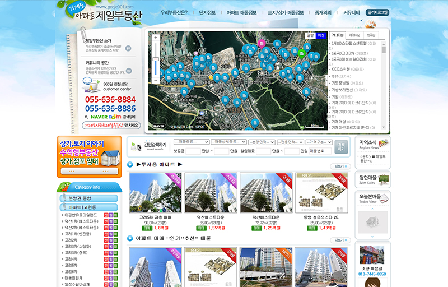Open the 분양면적 dropdown

point(262,142)
